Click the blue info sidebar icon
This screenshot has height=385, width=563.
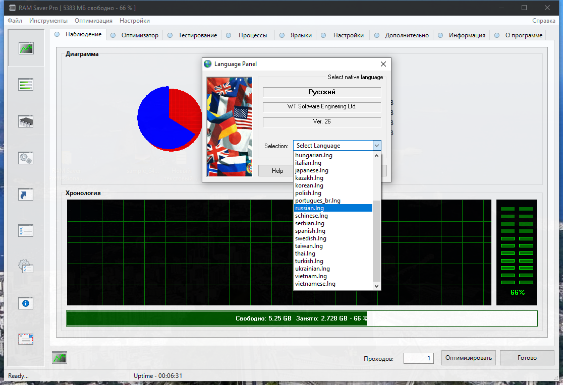tap(26, 303)
